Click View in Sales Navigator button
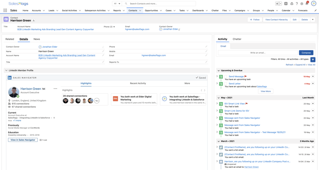The height and width of the screenshot is (170, 319). (x=23, y=140)
